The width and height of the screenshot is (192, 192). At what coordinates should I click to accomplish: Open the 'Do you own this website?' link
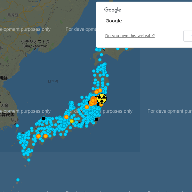[130, 36]
